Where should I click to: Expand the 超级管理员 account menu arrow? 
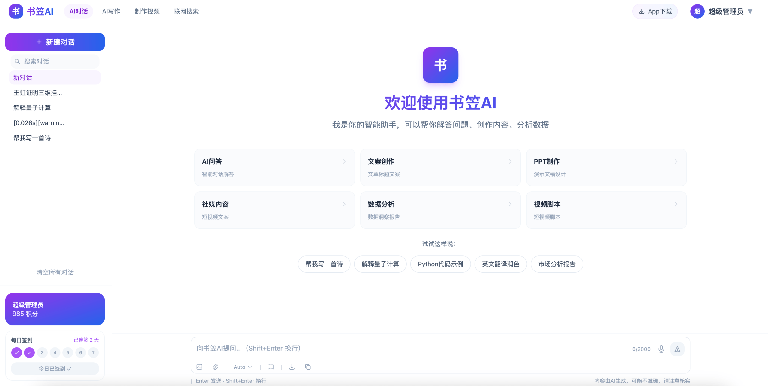pos(750,11)
